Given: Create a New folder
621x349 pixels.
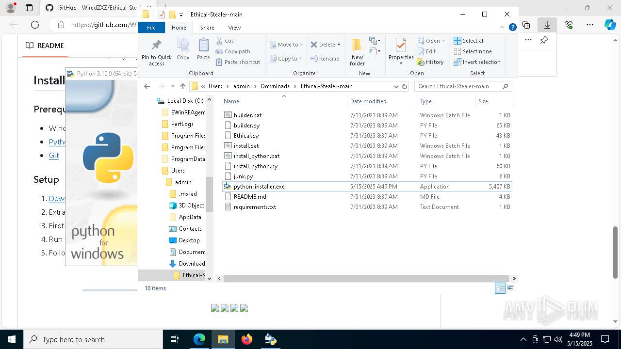Looking at the screenshot, I should (357, 51).
